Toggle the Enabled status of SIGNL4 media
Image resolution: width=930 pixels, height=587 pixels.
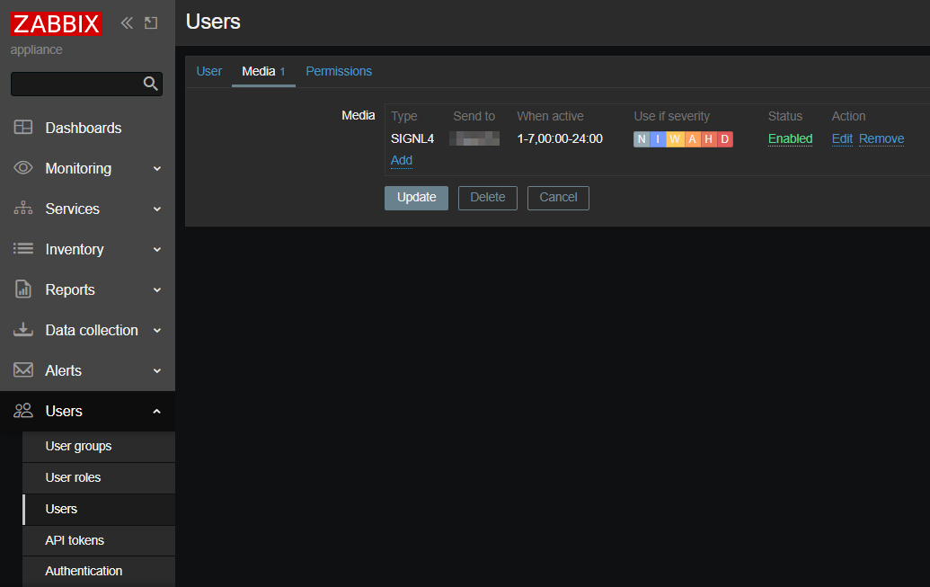coord(790,138)
